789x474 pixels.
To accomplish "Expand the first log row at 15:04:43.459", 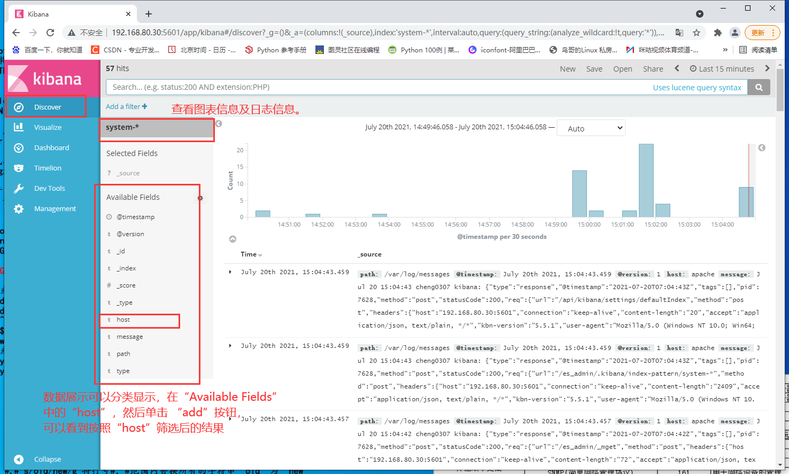I will (230, 272).
